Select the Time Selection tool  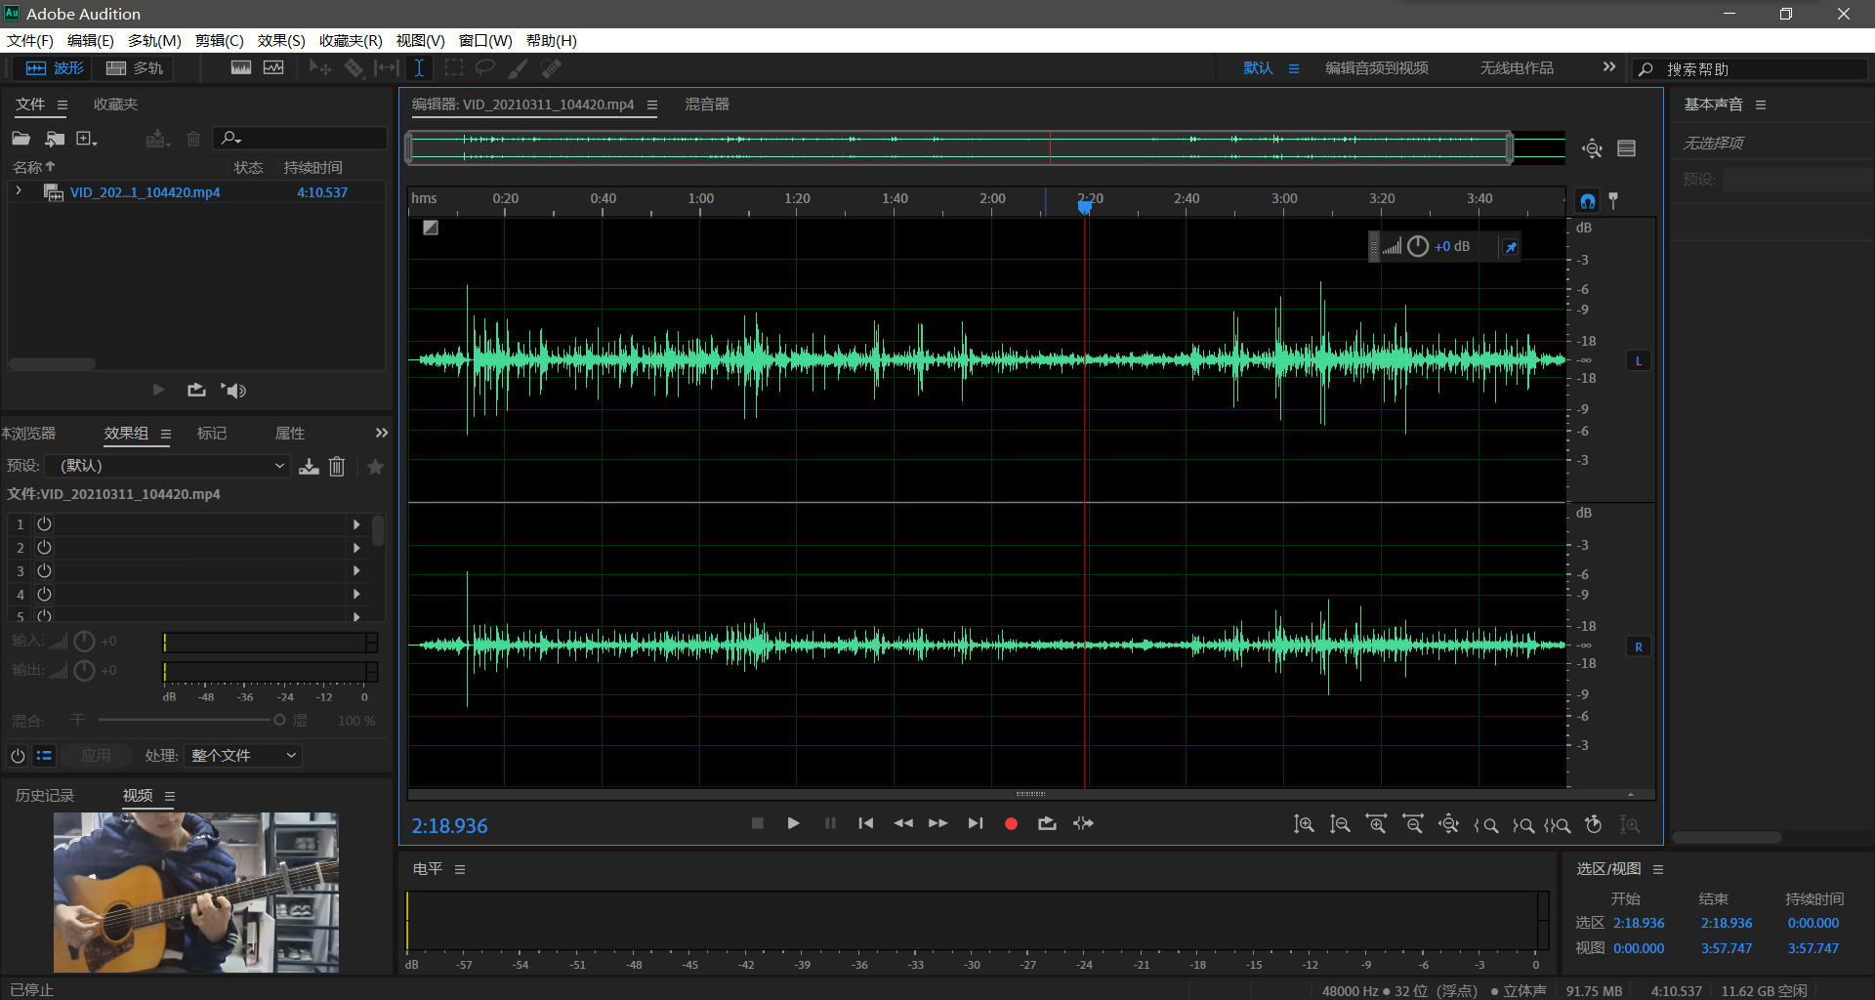tap(419, 68)
